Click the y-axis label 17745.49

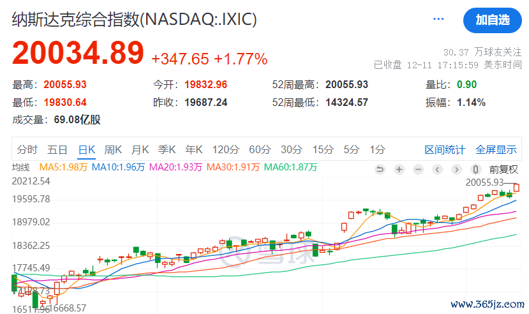[31, 268]
